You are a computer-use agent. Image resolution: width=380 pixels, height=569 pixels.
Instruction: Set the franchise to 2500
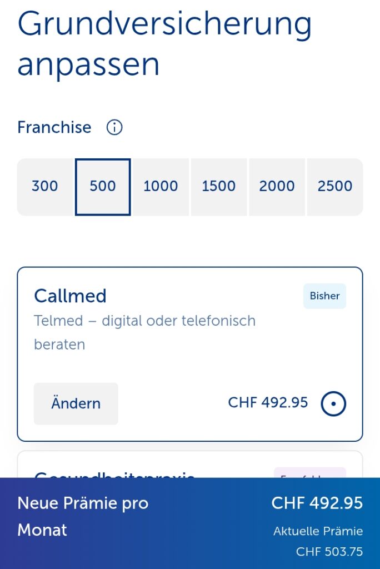click(335, 187)
